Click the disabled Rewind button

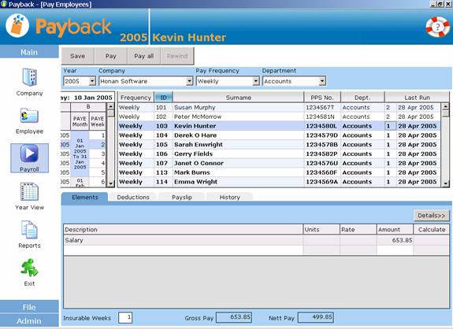coord(177,56)
